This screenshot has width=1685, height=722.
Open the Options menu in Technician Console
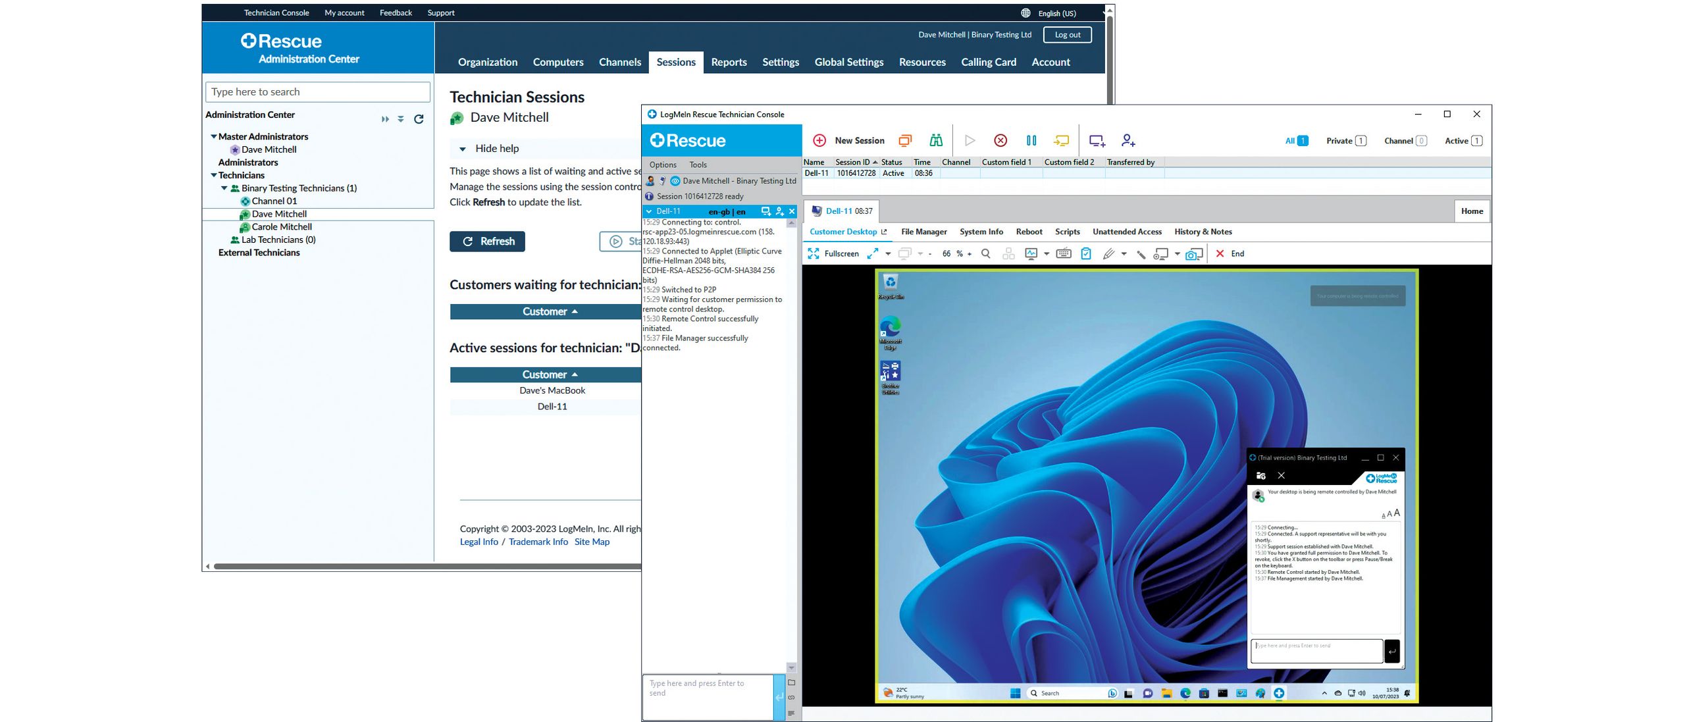coord(663,165)
